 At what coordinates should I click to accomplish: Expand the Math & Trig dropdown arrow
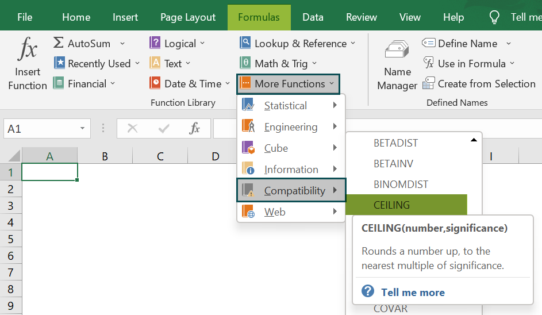[314, 63]
